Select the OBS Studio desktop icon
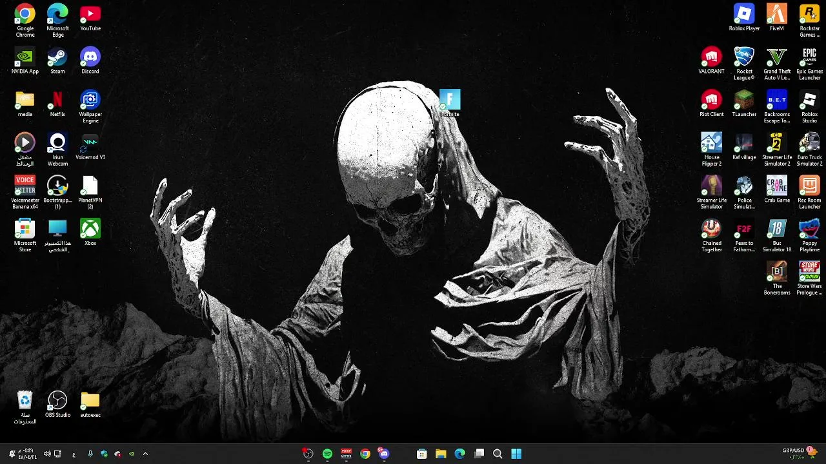826x464 pixels. [57, 404]
